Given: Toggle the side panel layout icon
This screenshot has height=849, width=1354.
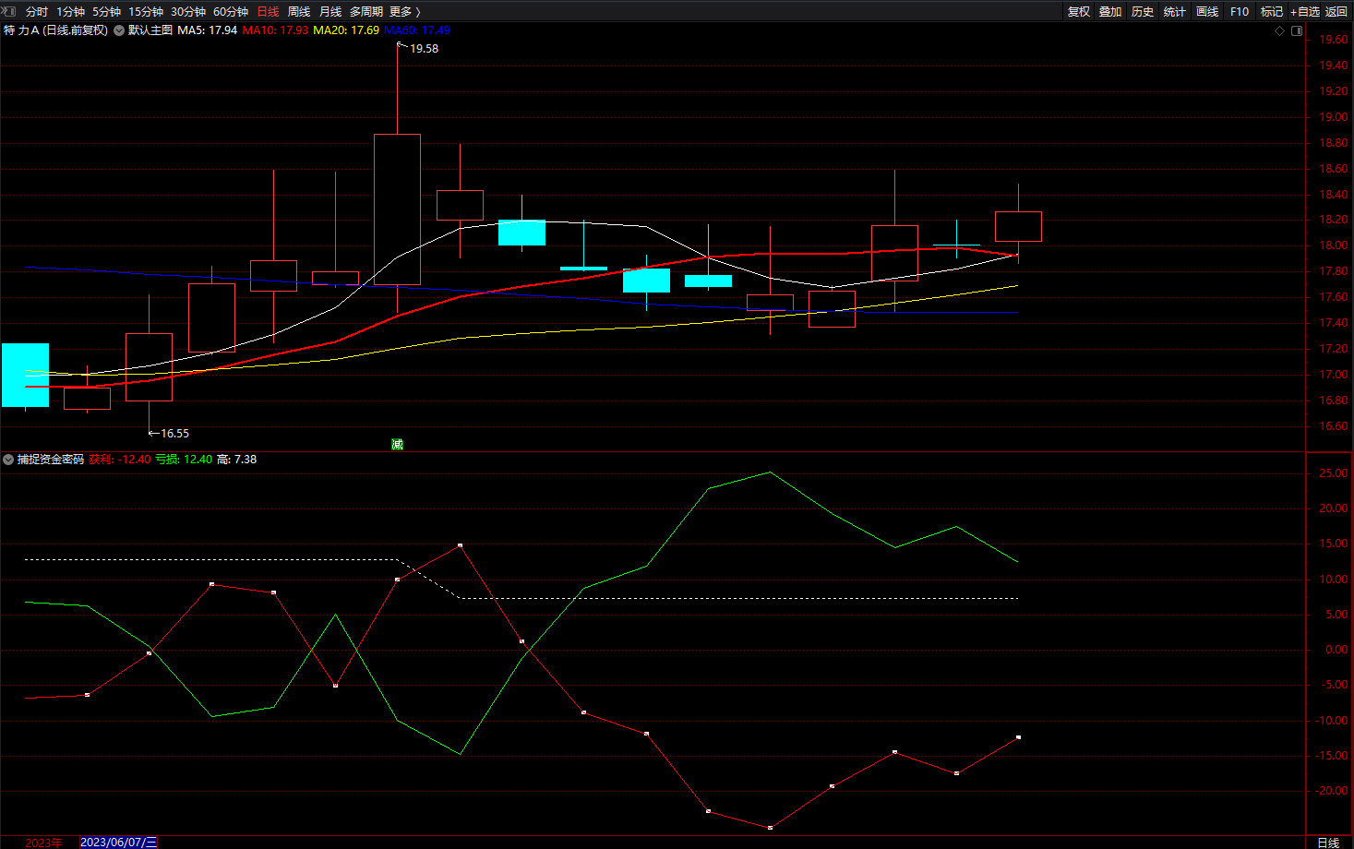Looking at the screenshot, I should (1297, 30).
